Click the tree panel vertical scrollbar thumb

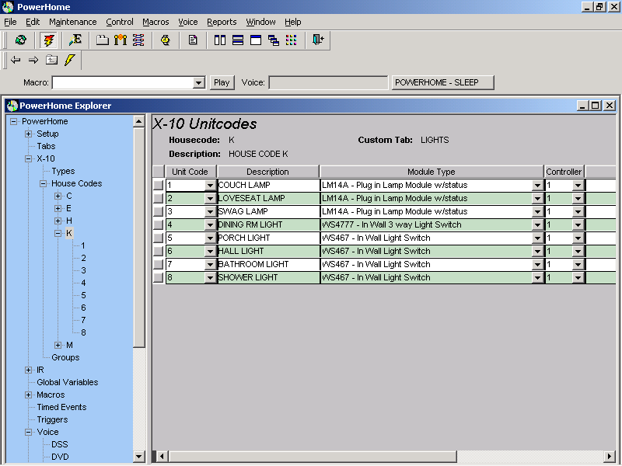click(139, 238)
